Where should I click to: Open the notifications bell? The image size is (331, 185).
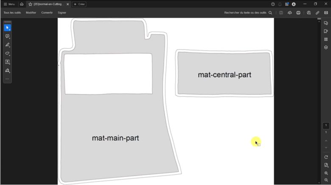280,4
